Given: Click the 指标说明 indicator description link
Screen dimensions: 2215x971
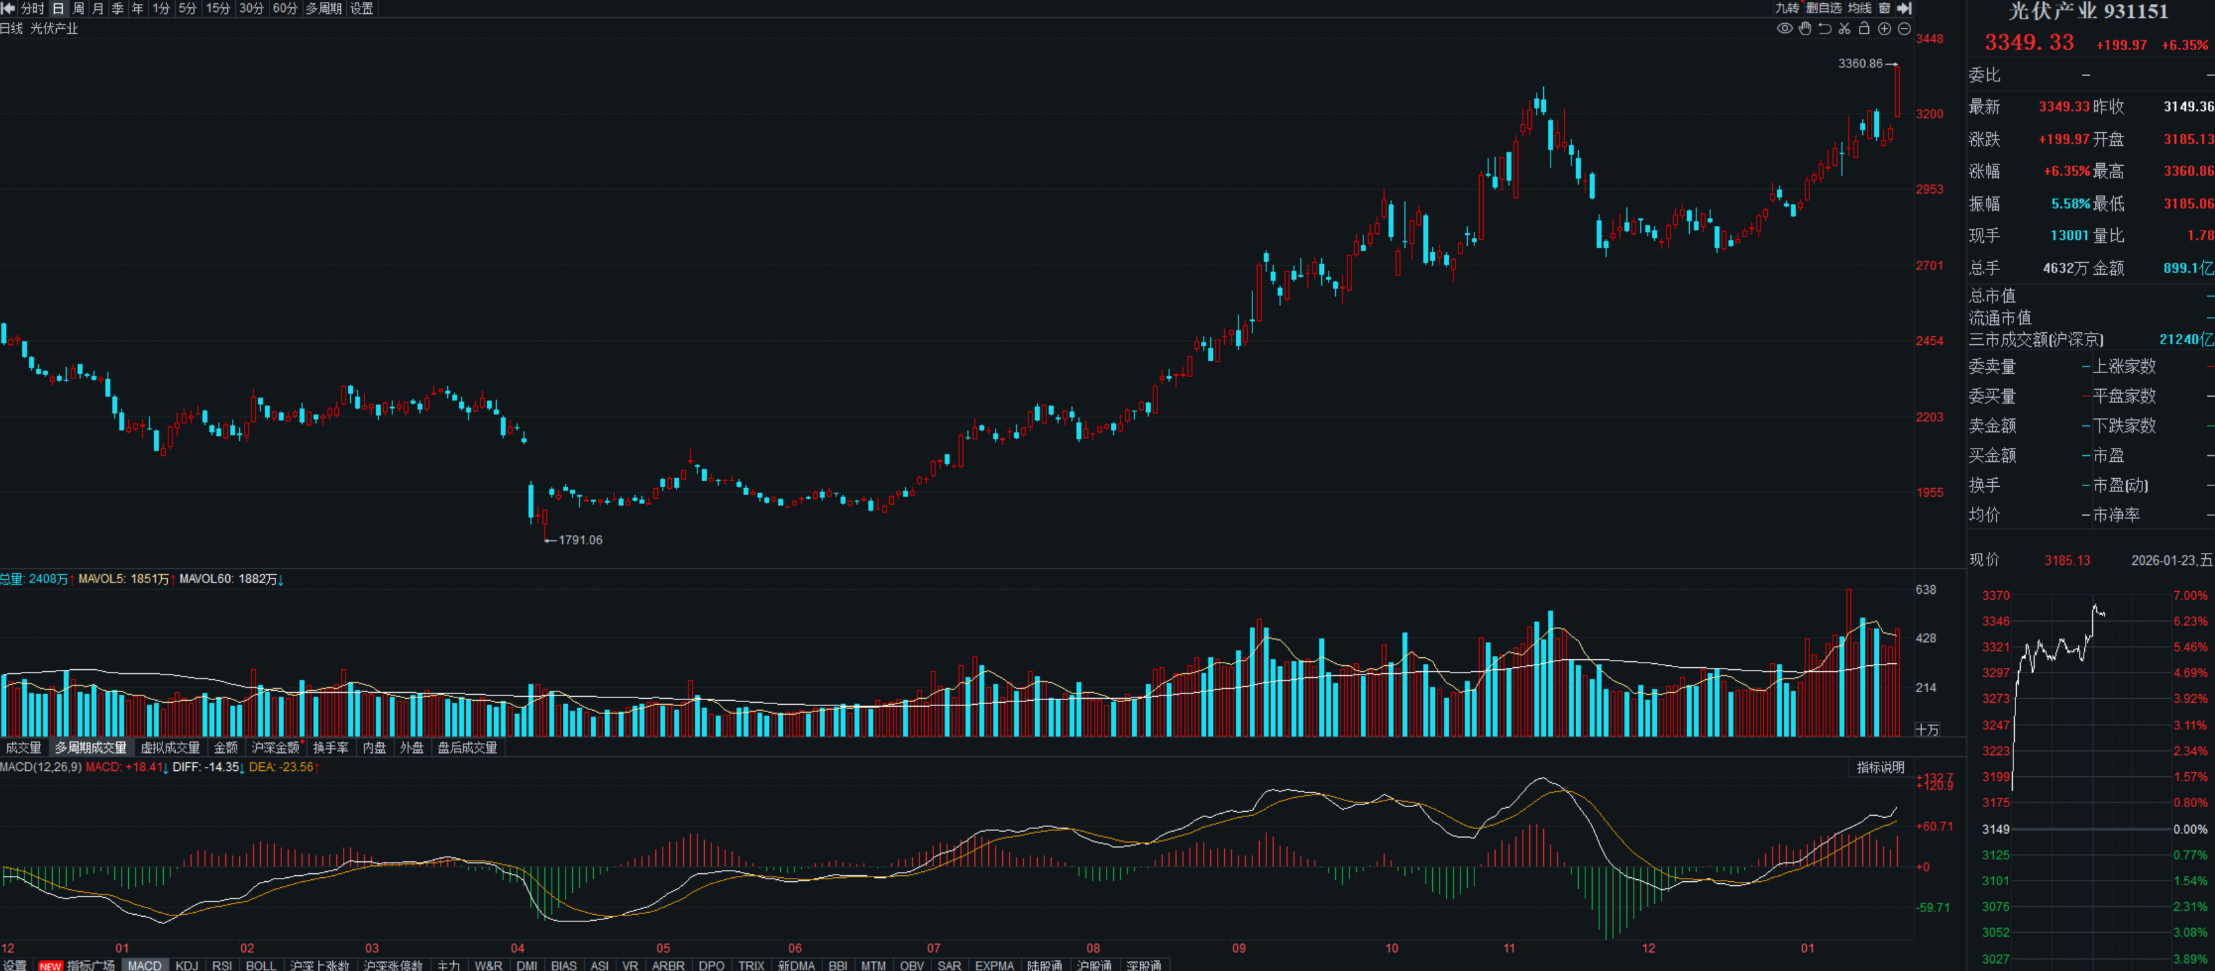Looking at the screenshot, I should coord(1879,767).
